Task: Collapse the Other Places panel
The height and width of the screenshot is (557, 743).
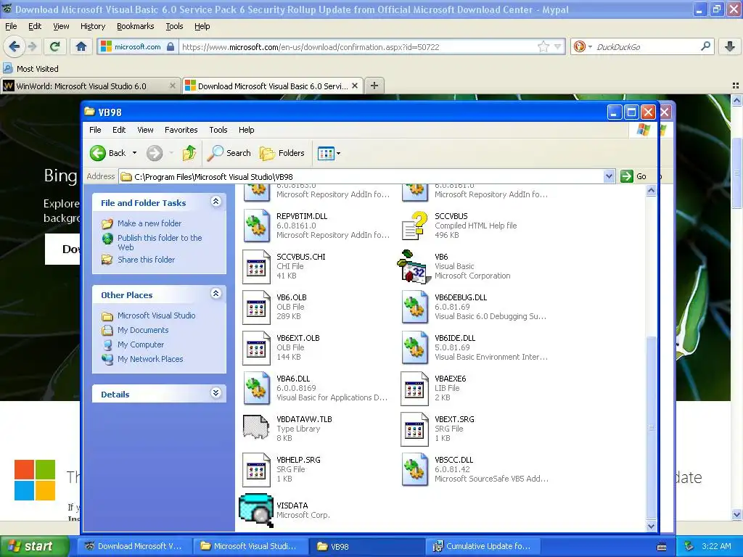Action: (x=215, y=294)
